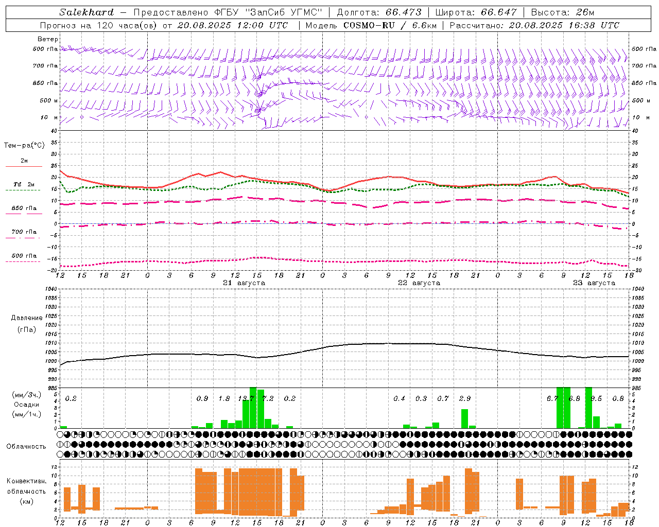Click the Td 2м dew point legend
Image resolution: width=659 pixels, height=527 pixels.
tap(24, 187)
